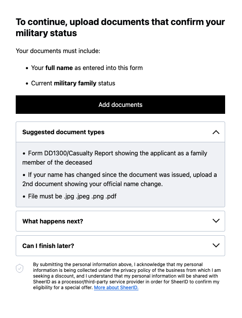Click the upward chevron on Suggested document types

point(216,132)
